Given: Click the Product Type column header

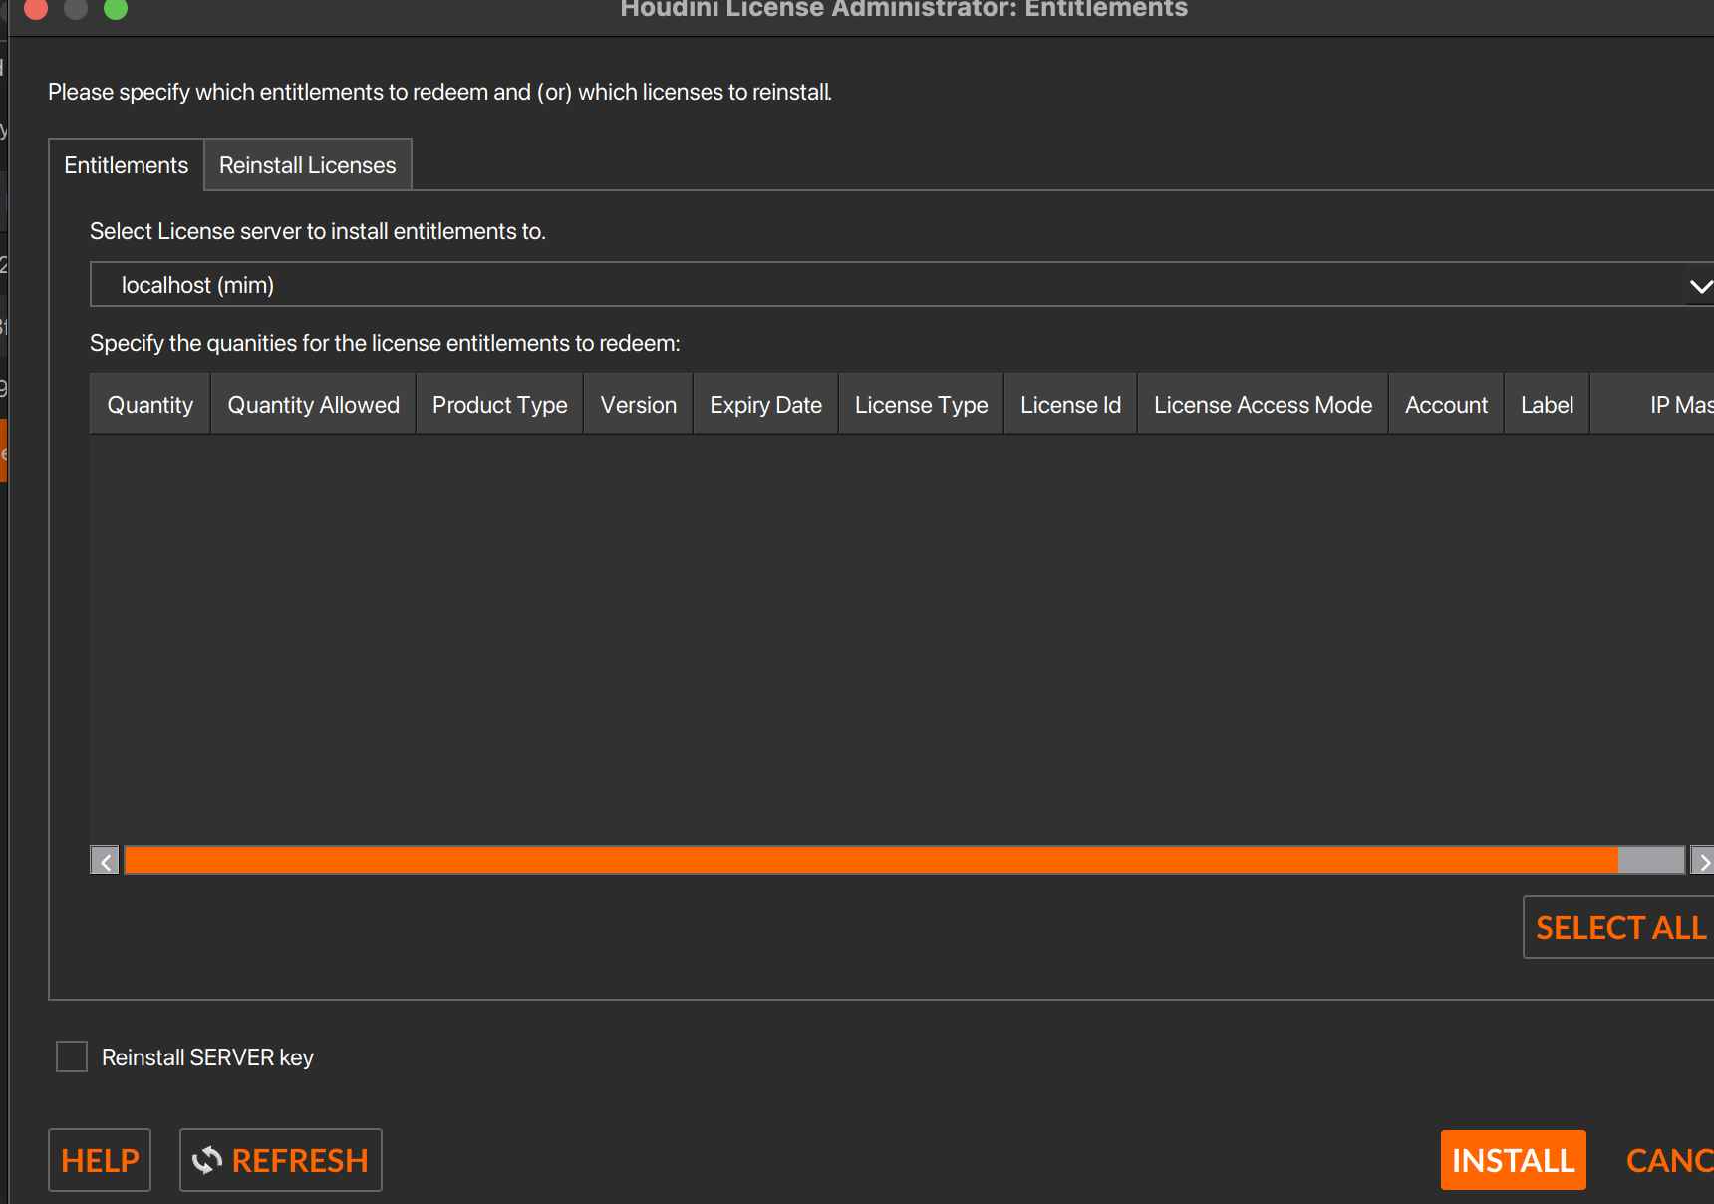Looking at the screenshot, I should [499, 405].
